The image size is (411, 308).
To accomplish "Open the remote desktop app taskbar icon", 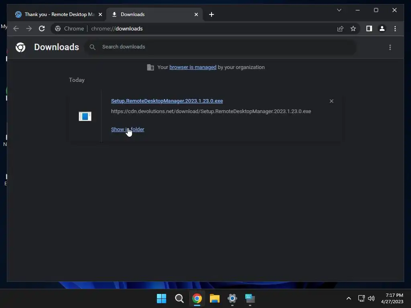I will coord(250,298).
